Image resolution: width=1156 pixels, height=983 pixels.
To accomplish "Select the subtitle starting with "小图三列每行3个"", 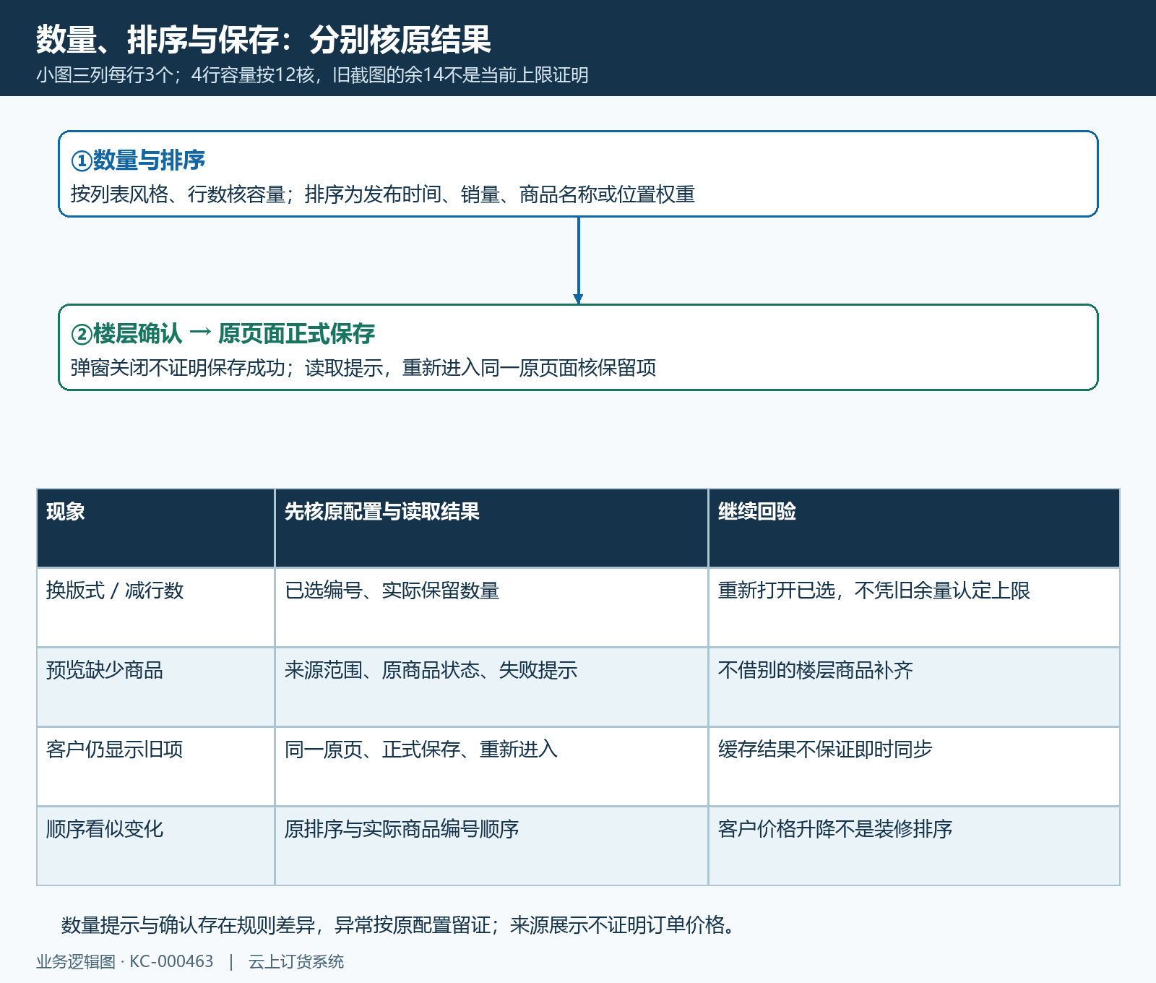I will [312, 75].
